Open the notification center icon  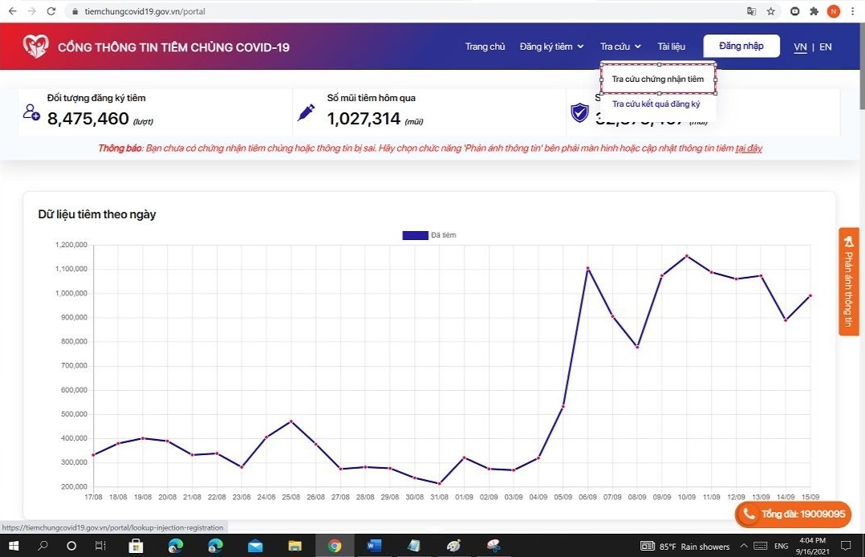(x=846, y=546)
